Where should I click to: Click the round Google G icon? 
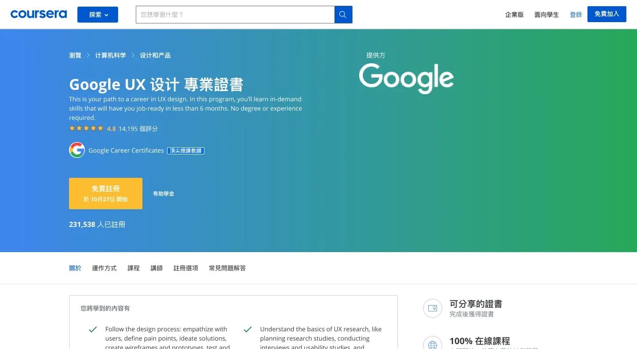coord(77,150)
